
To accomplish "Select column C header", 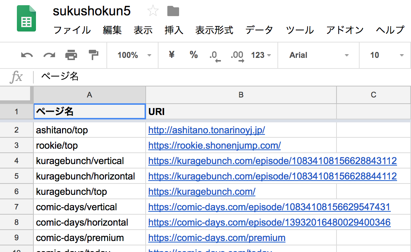I will [374, 95].
